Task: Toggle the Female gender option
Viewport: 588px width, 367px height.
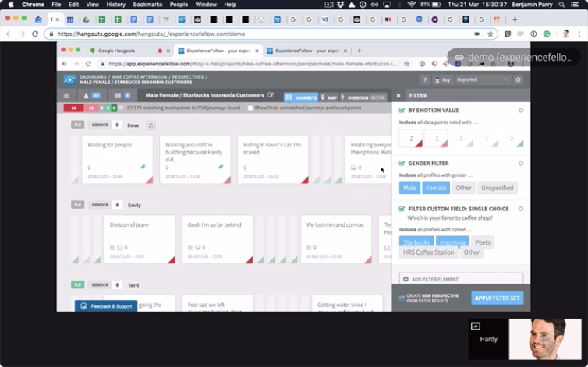Action: [x=436, y=188]
